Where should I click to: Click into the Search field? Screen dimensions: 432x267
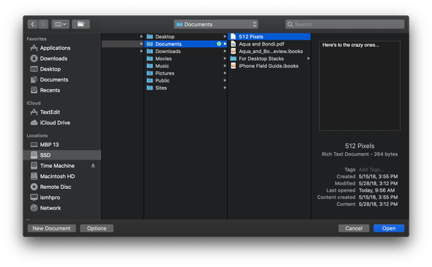click(345, 24)
